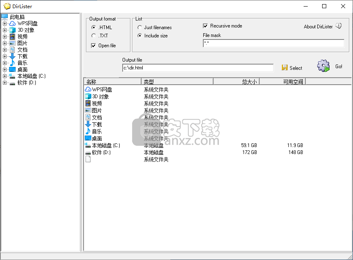Select the .HTML output format radio
This screenshot has width=353, height=260.
coord(93,27)
